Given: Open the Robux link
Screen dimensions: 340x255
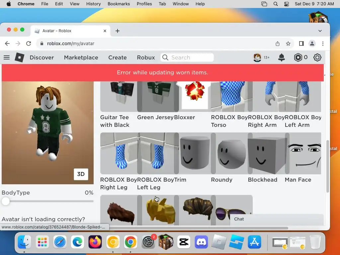Looking at the screenshot, I should pos(146,57).
